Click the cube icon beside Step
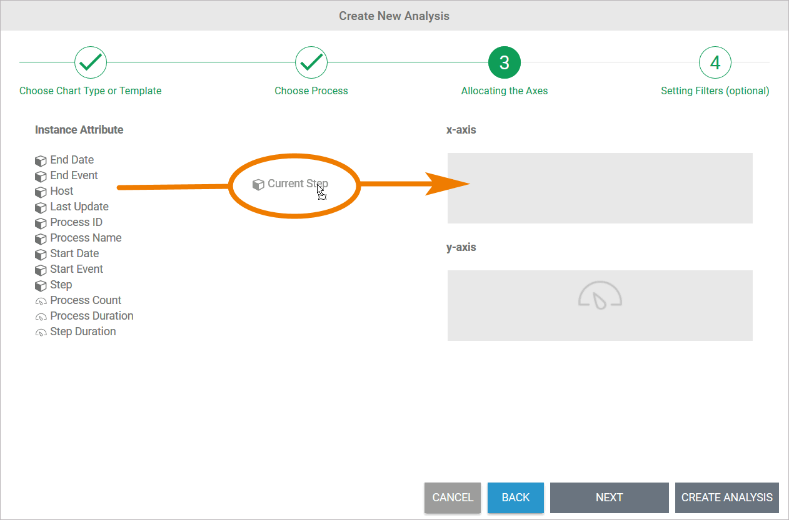Image resolution: width=789 pixels, height=520 pixels. tap(41, 285)
